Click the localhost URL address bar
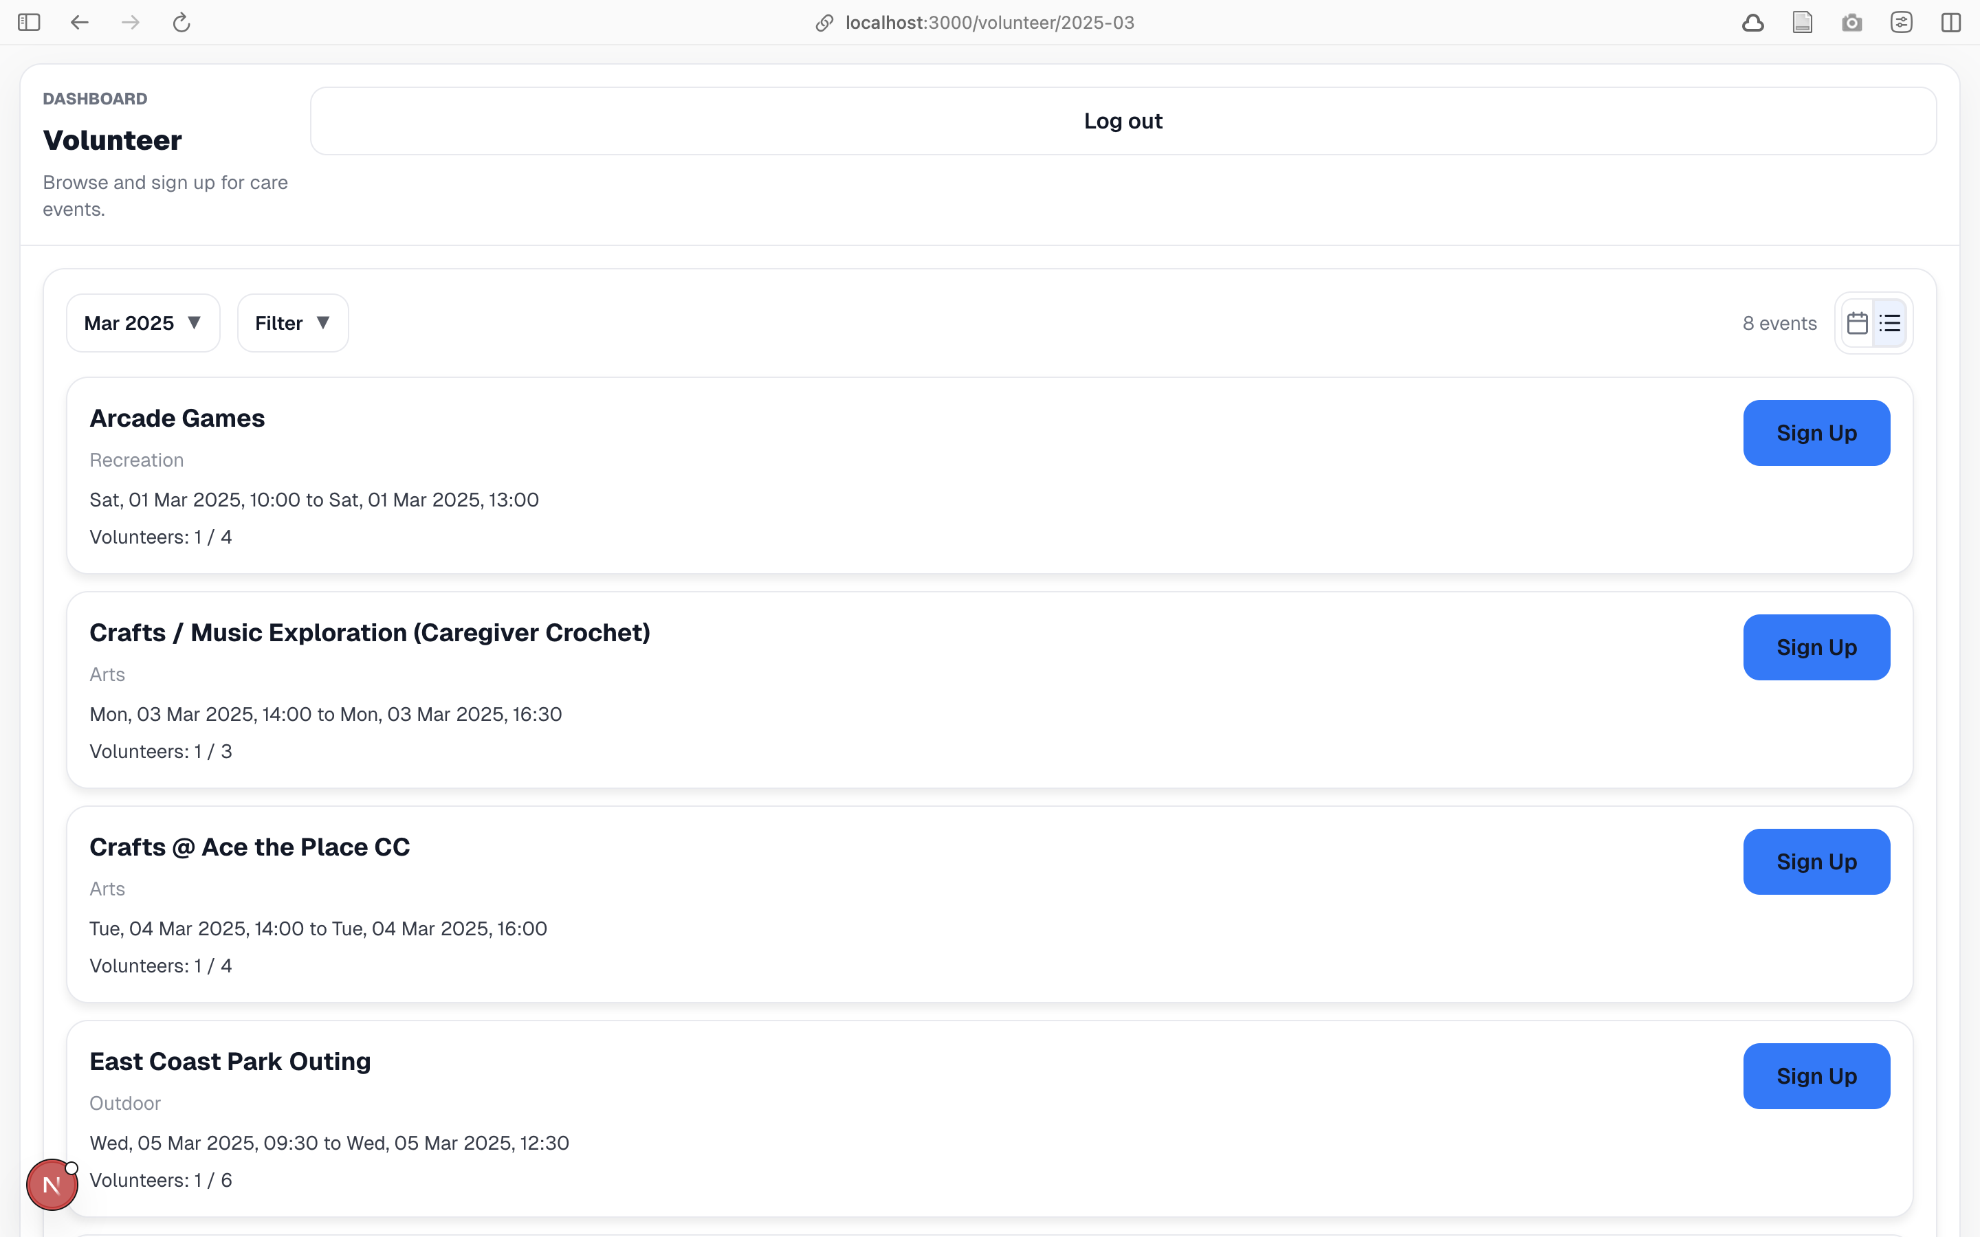 989,22
